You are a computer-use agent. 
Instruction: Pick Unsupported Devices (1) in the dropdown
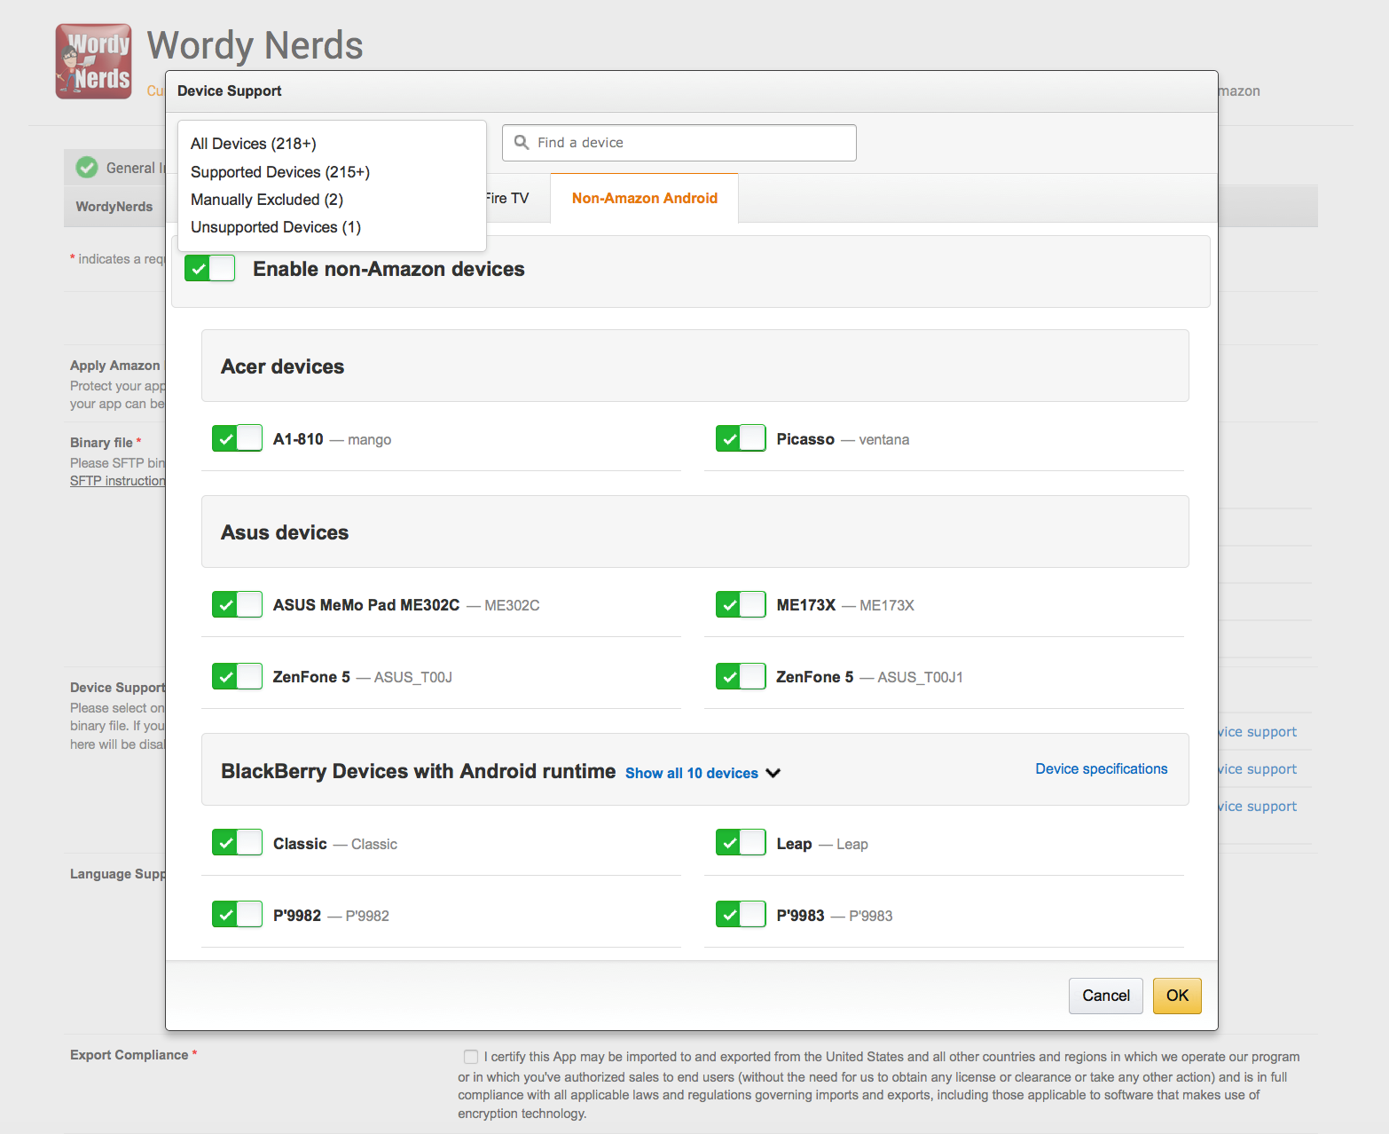276,227
